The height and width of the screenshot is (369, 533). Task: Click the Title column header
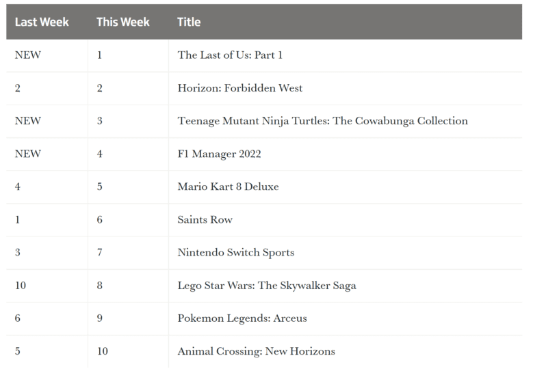189,22
